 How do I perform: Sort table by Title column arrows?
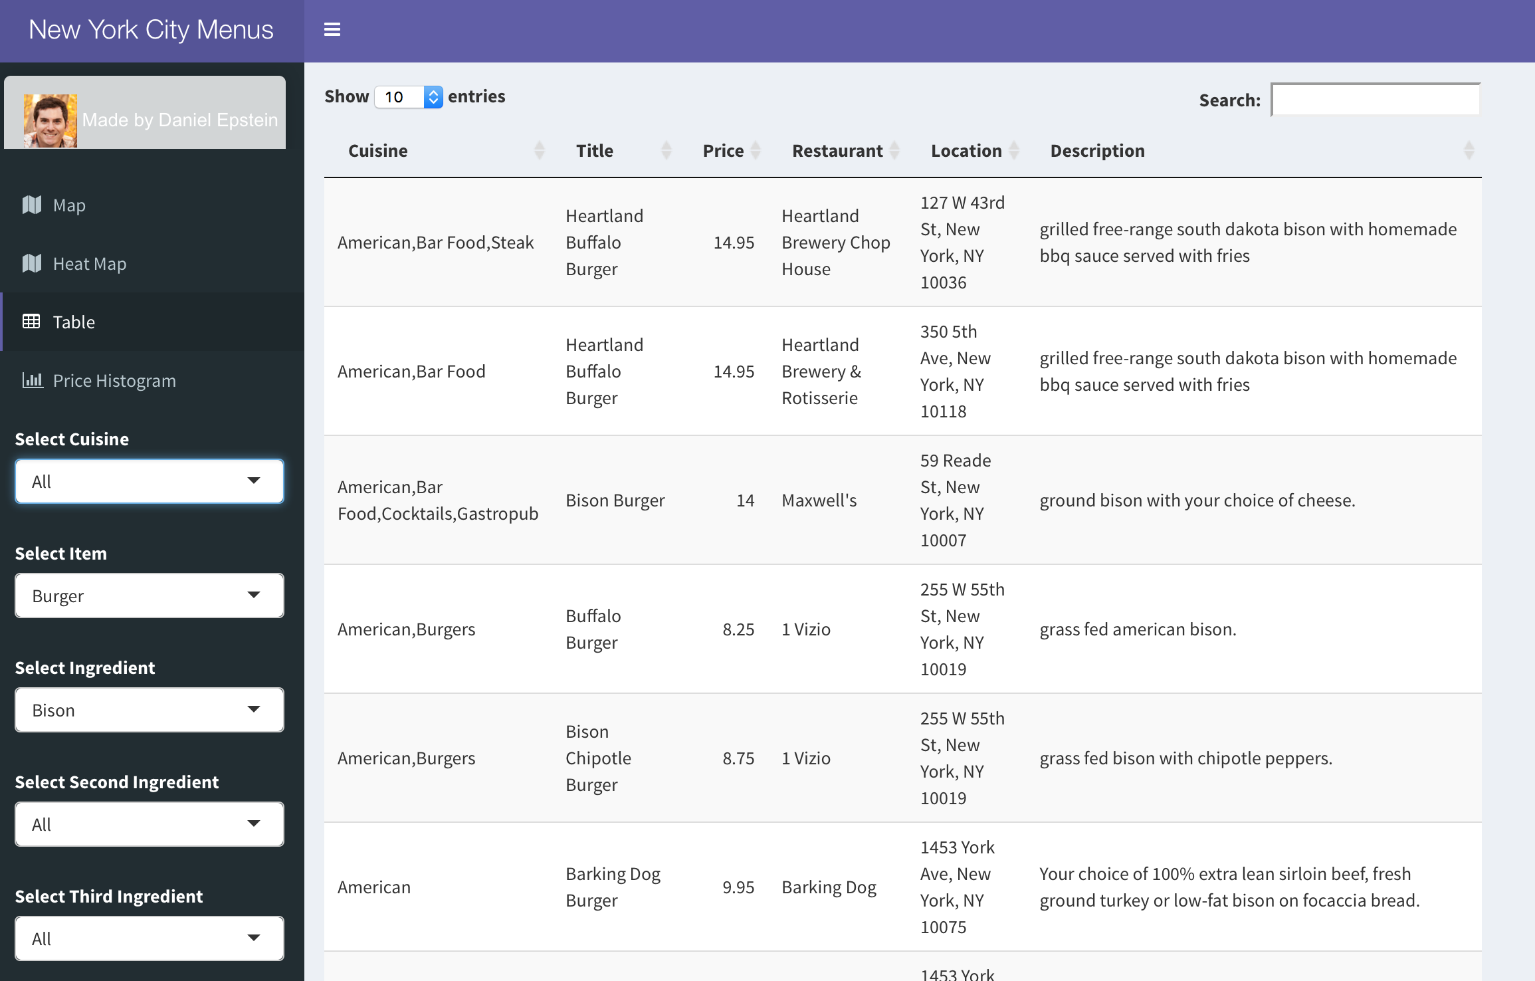[x=666, y=151]
